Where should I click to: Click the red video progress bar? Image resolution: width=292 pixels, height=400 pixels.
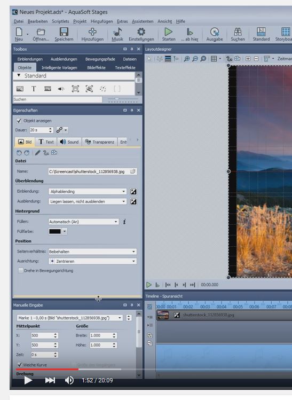[x=47, y=369]
